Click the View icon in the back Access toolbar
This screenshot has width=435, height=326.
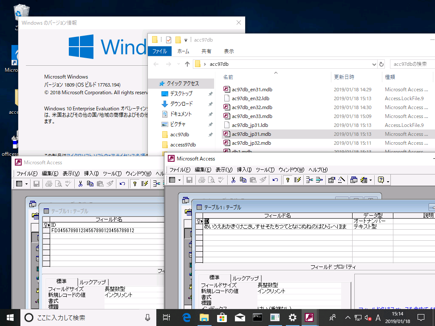(x=19, y=184)
